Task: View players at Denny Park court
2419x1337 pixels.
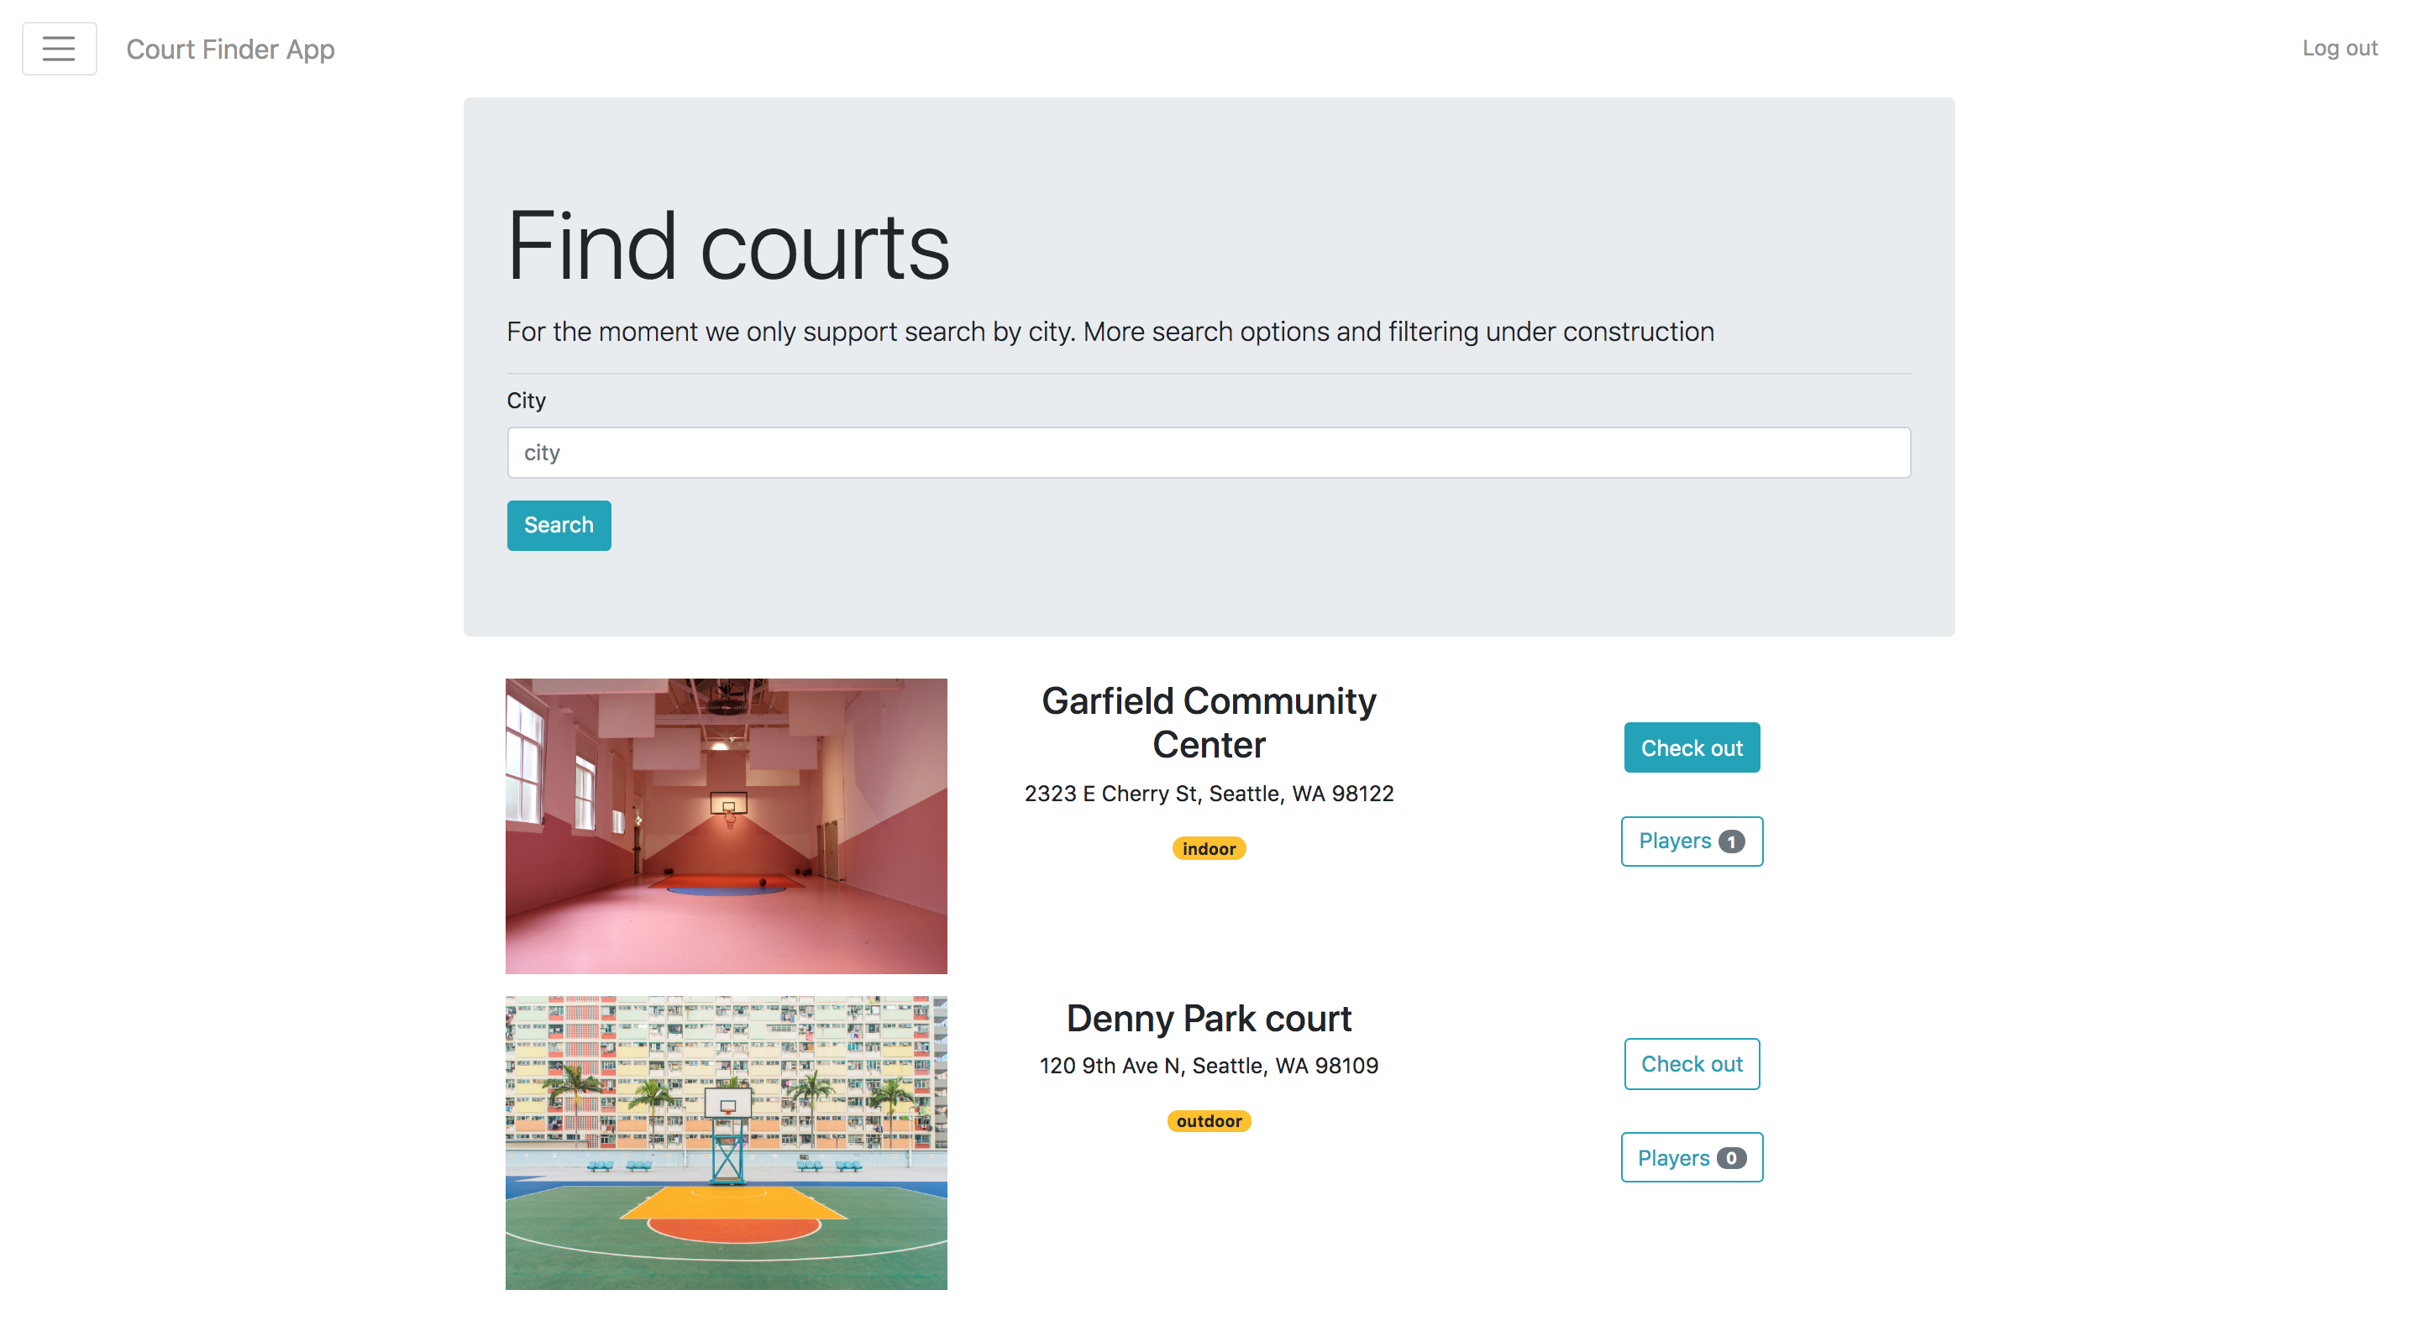Action: pos(1692,1157)
